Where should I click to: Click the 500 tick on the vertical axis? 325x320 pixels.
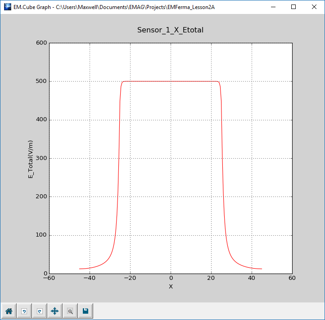(x=41, y=82)
